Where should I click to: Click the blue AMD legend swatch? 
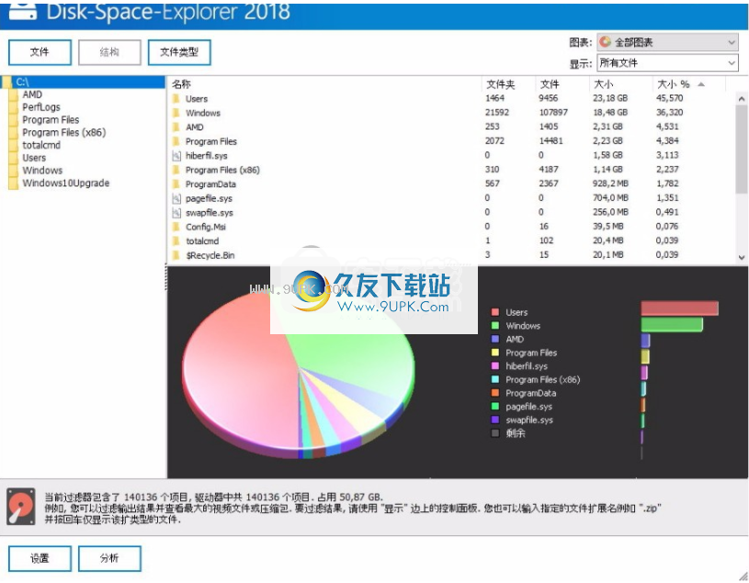tap(494, 339)
